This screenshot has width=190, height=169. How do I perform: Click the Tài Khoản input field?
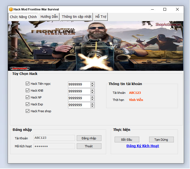click(x=54, y=138)
